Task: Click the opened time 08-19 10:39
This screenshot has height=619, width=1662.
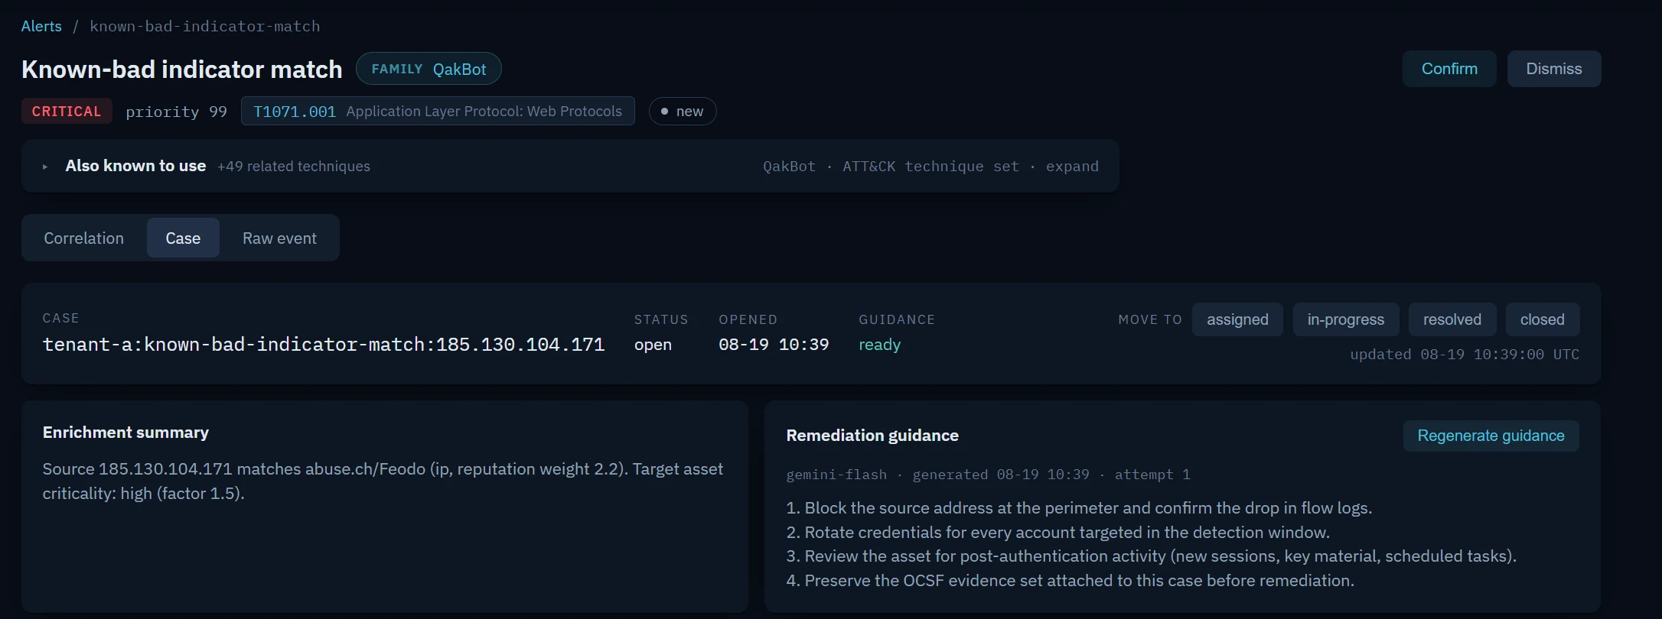Action: pyautogui.click(x=774, y=345)
